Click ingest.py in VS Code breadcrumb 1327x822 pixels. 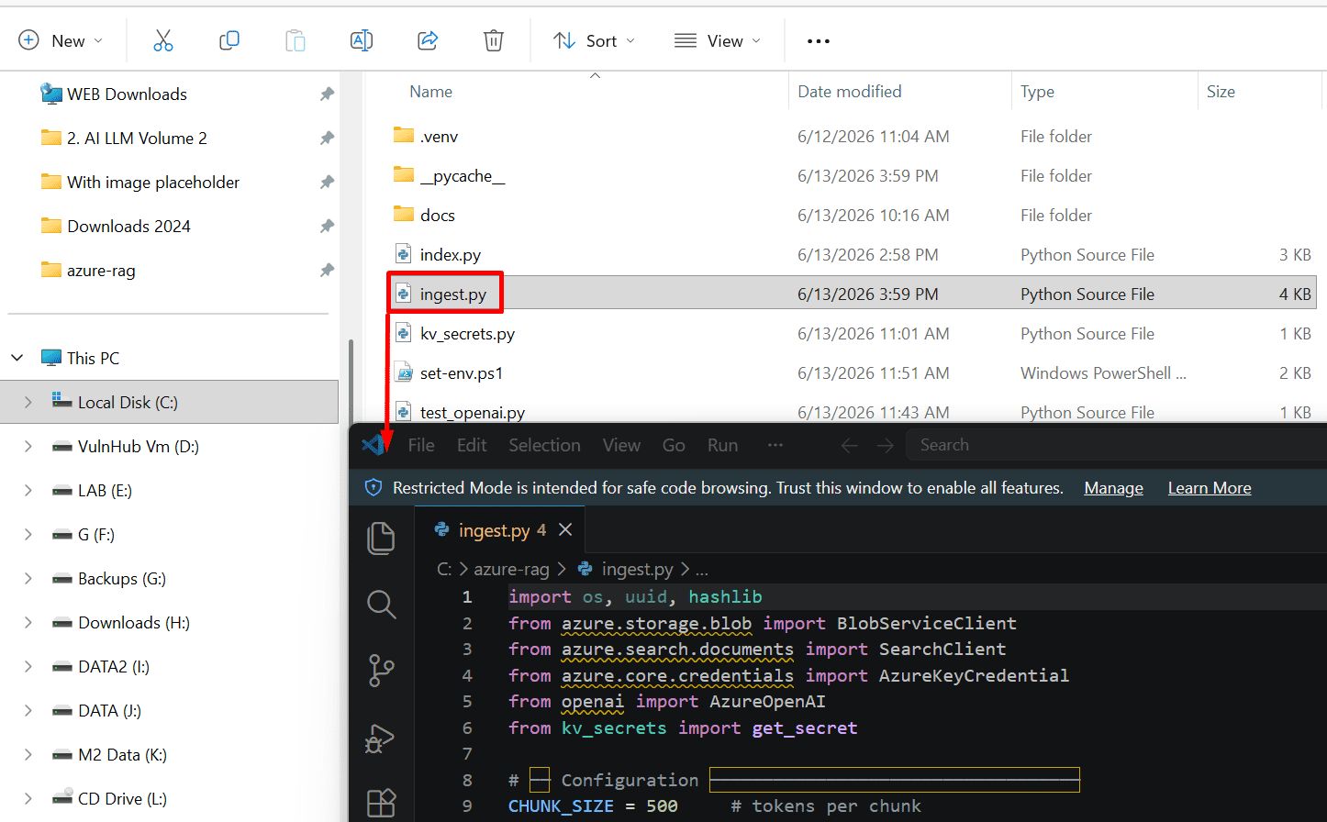(x=637, y=570)
